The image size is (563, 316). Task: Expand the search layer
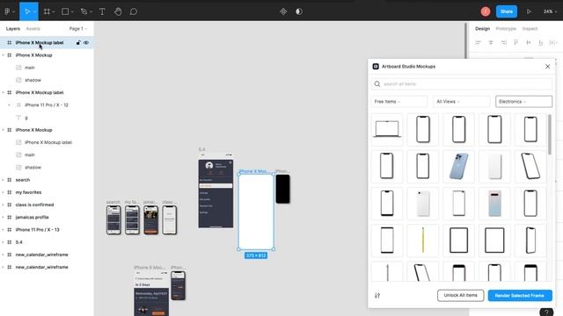click(x=4, y=180)
